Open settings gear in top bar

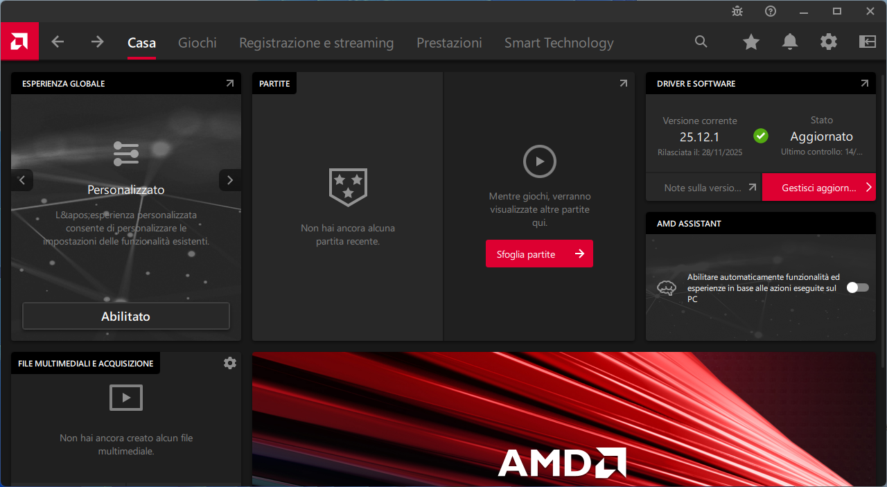click(829, 42)
